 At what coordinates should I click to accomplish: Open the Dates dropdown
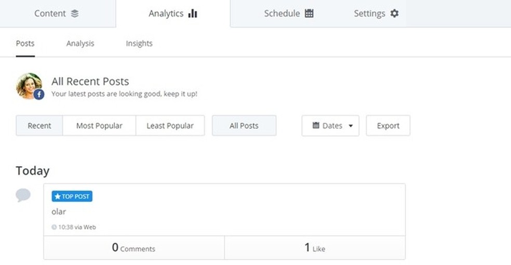click(x=330, y=126)
